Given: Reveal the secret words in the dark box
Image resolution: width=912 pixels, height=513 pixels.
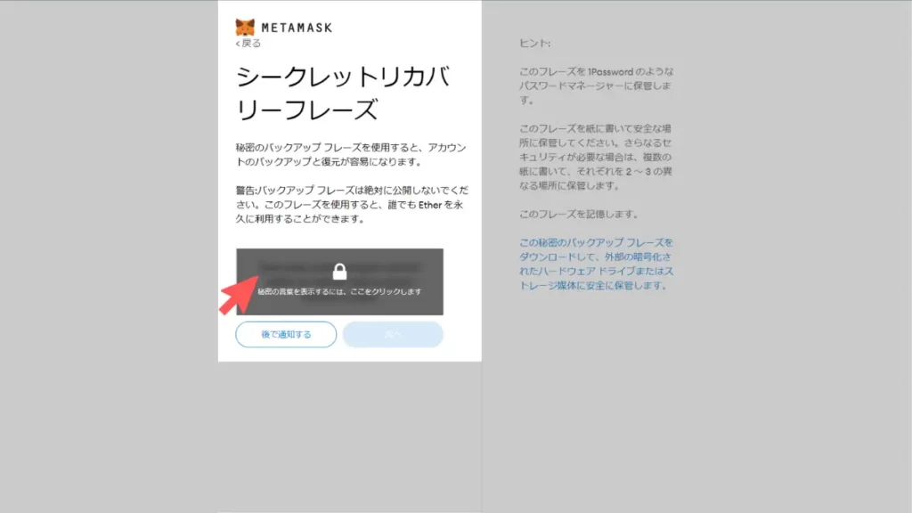Looking at the screenshot, I should pyautogui.click(x=339, y=281).
